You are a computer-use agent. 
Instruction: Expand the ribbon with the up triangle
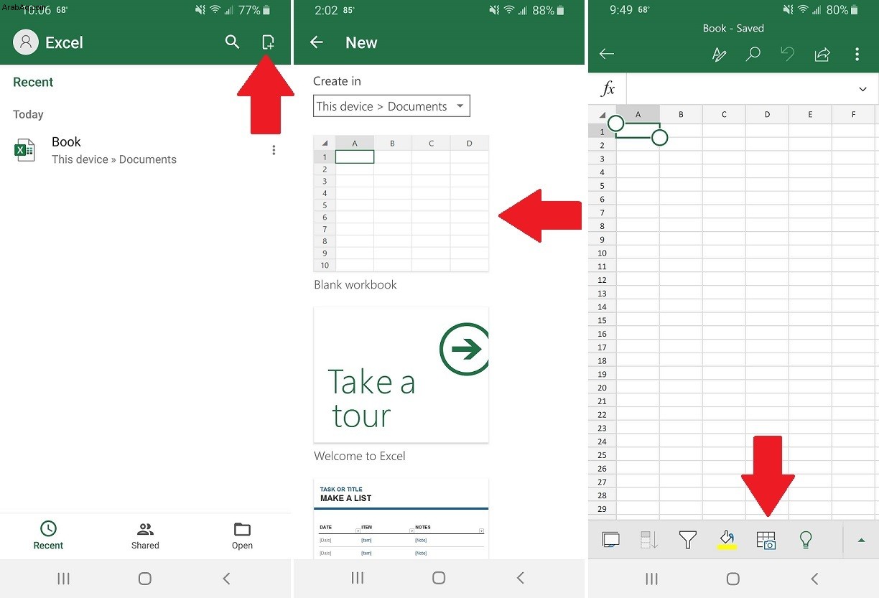862,541
